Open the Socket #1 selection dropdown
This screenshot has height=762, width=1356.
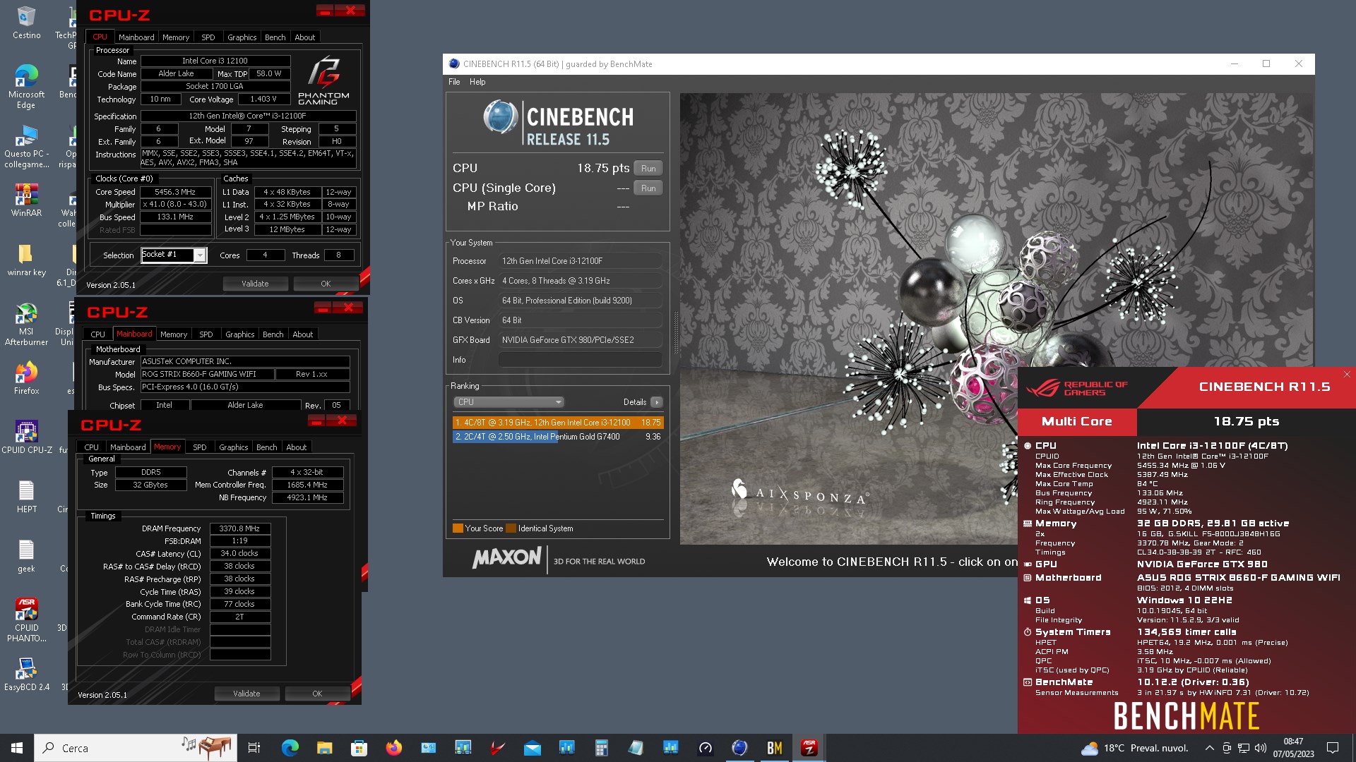point(173,255)
